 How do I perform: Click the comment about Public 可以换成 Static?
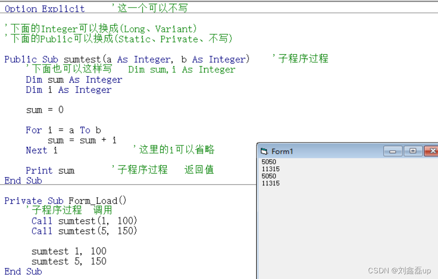coord(119,38)
